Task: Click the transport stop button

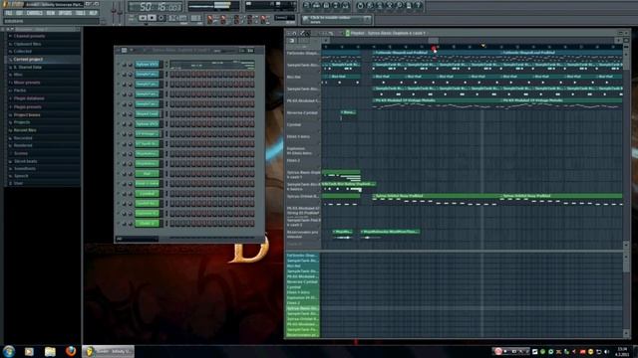Action: [x=152, y=18]
